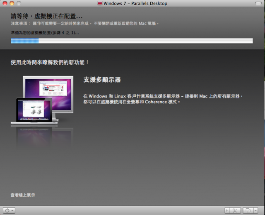Click the 注意事項 notice line
Screen dimensions: 265x215
click(85, 23)
